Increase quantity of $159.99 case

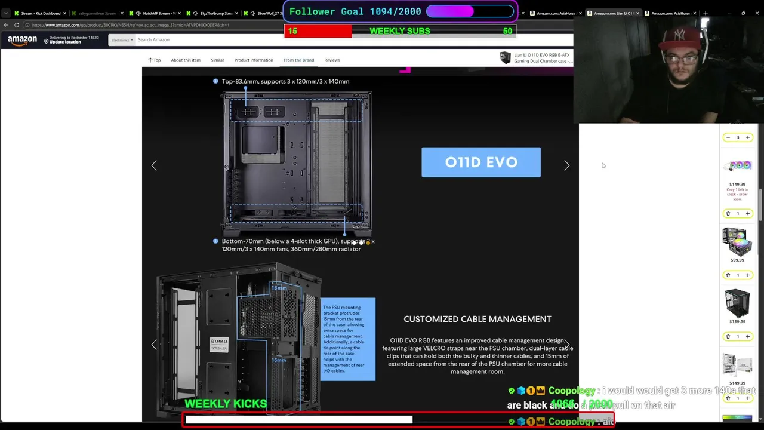pos(747,336)
